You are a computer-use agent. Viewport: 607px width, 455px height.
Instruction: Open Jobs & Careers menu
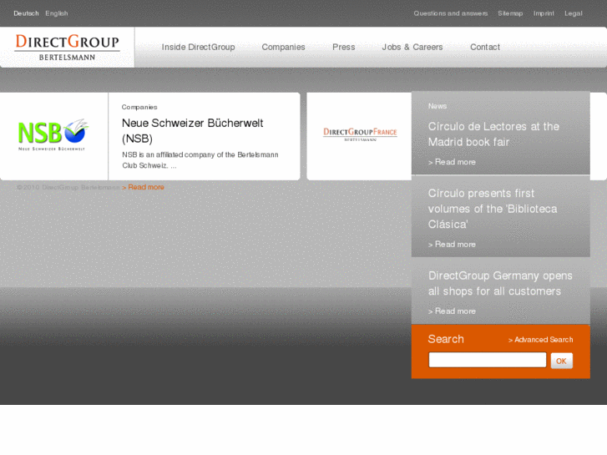point(412,47)
